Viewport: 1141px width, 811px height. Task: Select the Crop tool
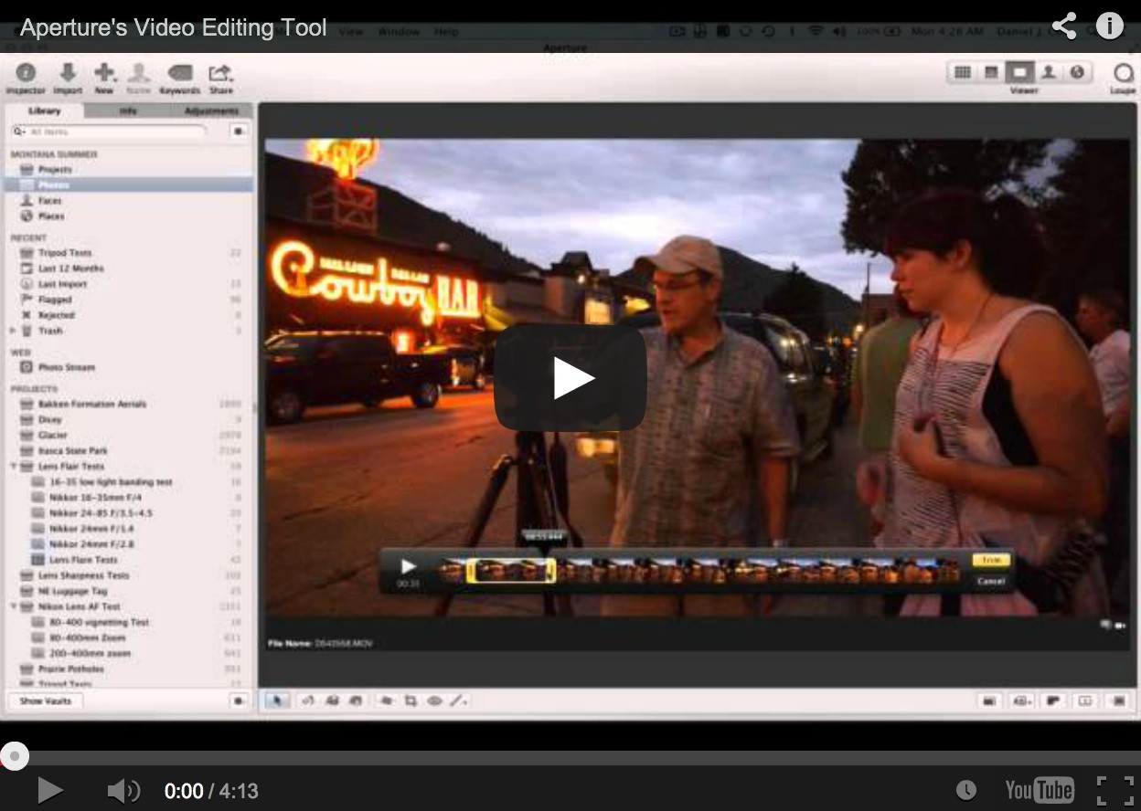coord(411,700)
